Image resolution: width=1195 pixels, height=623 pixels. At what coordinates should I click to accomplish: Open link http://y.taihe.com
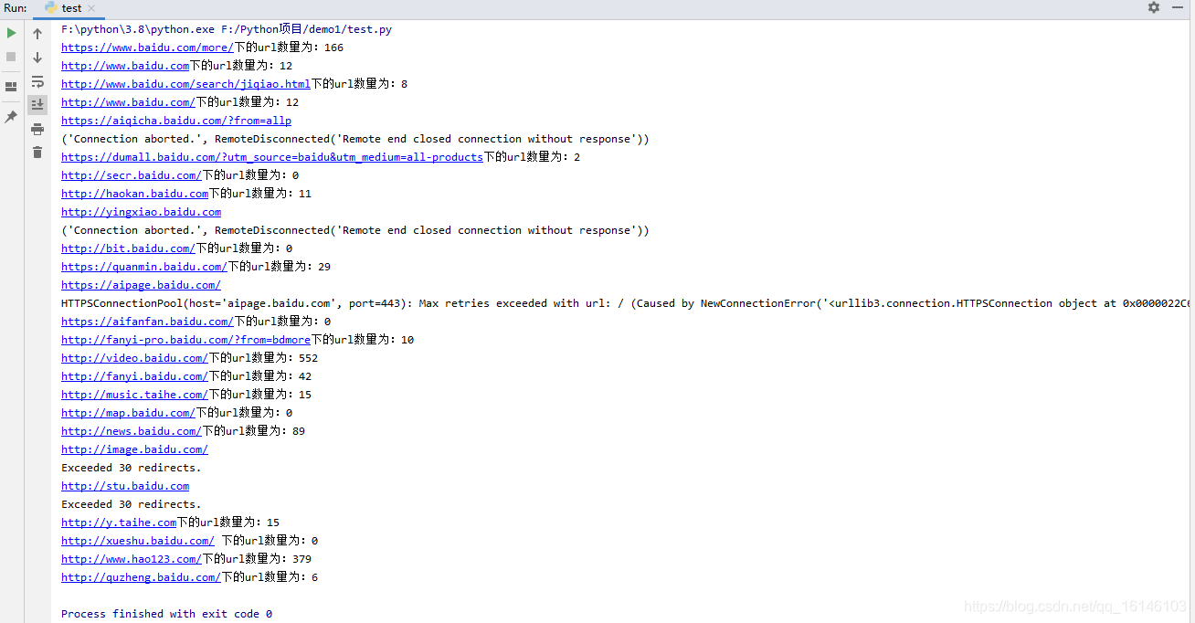coord(119,523)
